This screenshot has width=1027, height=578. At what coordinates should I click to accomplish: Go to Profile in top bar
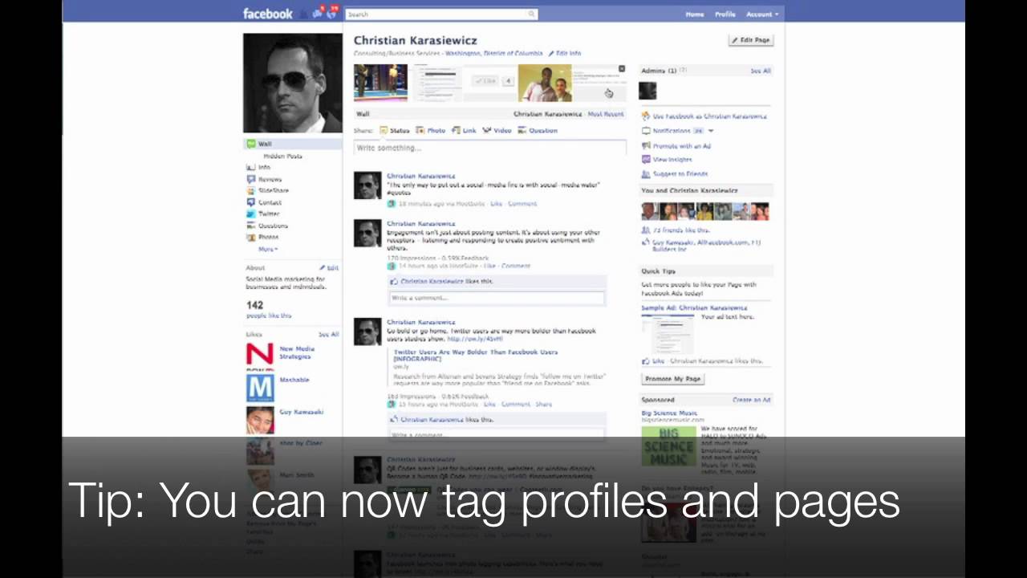pos(725,14)
